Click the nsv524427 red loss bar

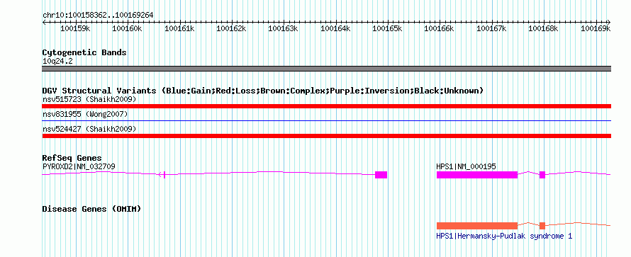(326, 136)
